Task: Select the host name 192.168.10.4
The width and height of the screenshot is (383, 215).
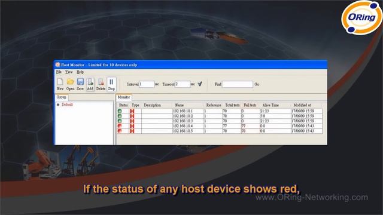Action: point(183,126)
